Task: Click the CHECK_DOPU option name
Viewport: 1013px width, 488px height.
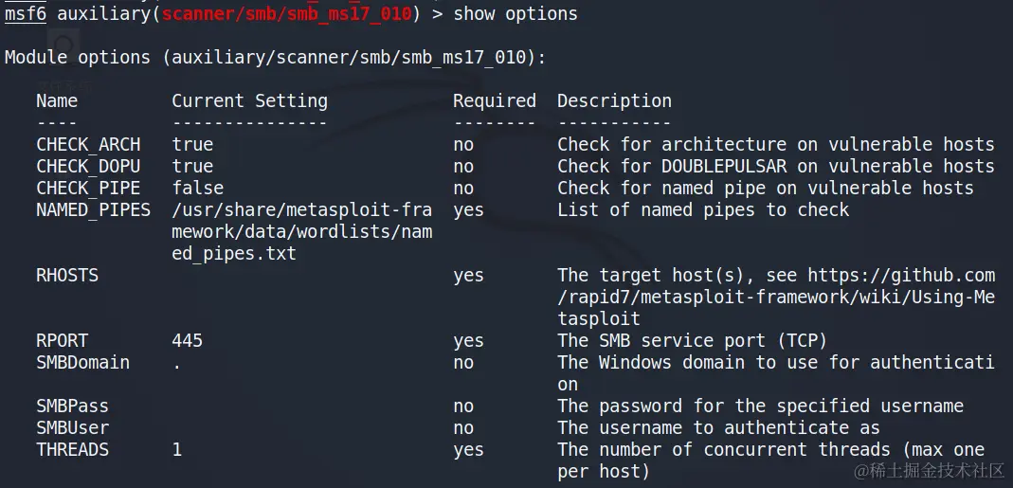Action: tap(88, 166)
